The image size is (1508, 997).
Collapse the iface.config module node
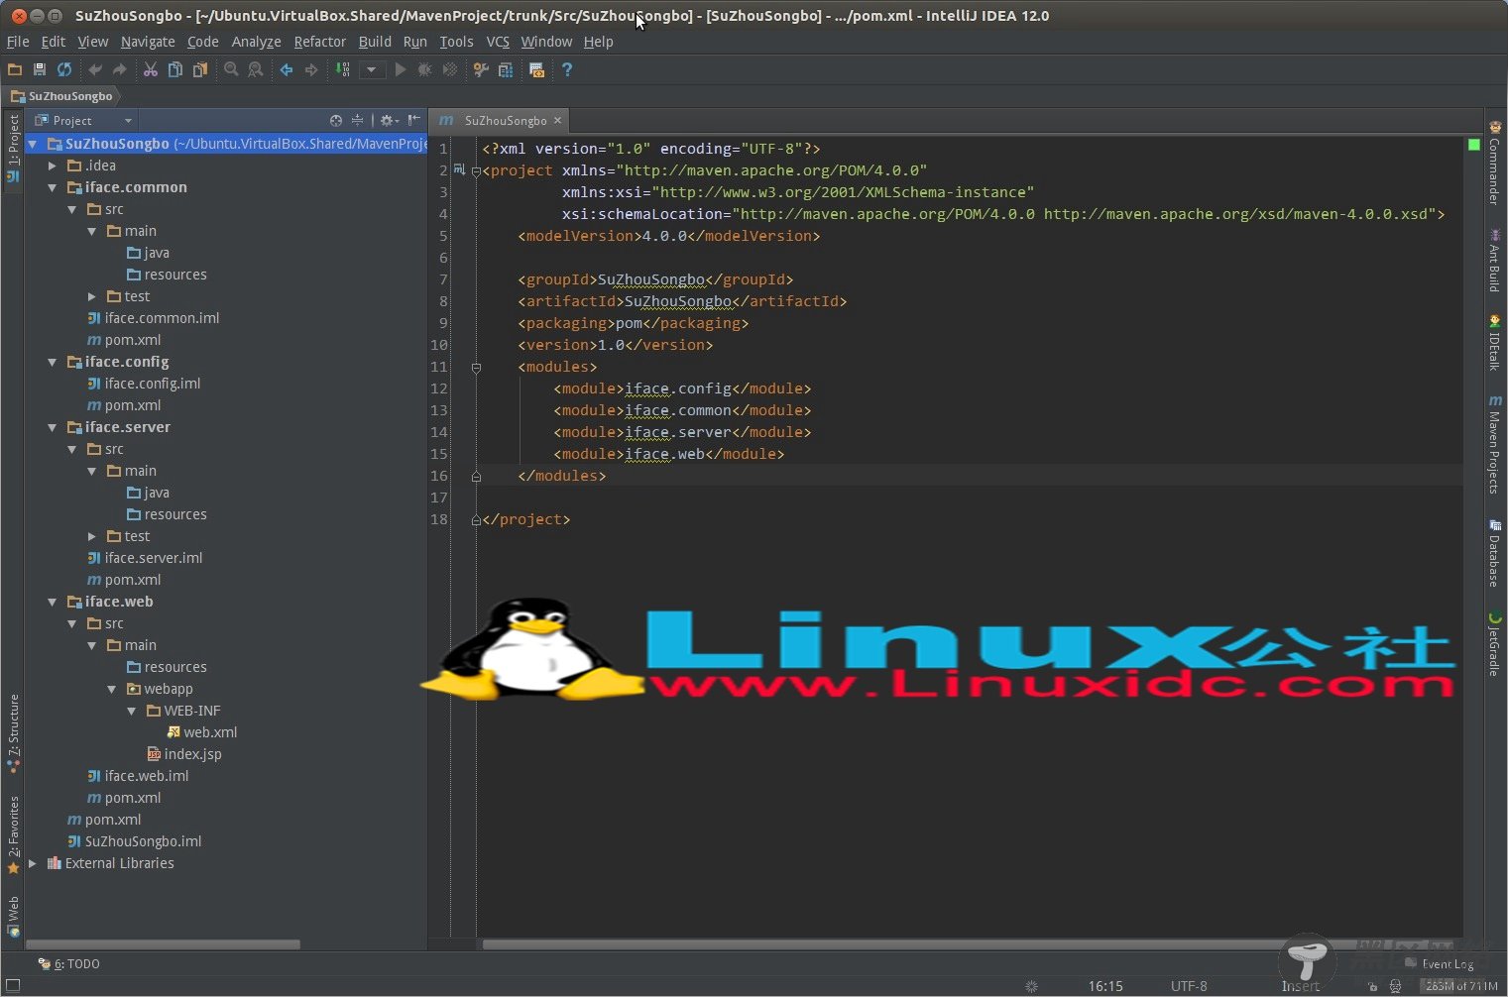click(53, 362)
